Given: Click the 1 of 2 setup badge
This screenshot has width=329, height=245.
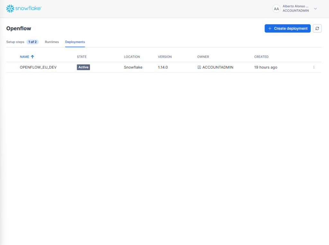Looking at the screenshot, I should (32, 42).
